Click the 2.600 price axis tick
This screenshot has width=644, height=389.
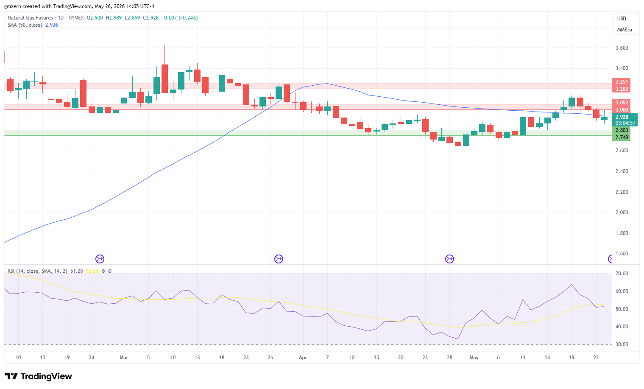point(622,151)
